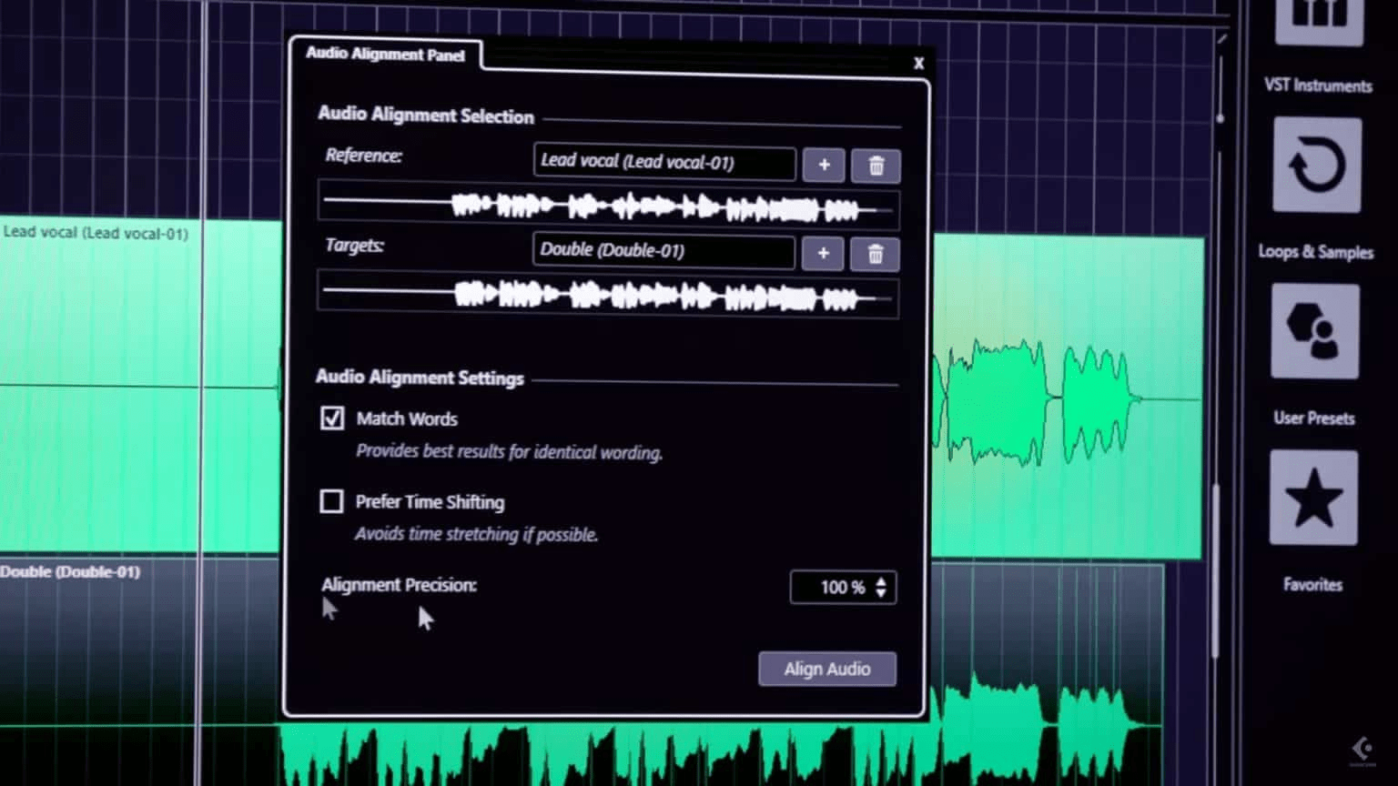Close the Audio Alignment Panel
The width and height of the screenshot is (1398, 786).
pos(918,63)
